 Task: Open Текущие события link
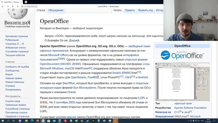15,55
